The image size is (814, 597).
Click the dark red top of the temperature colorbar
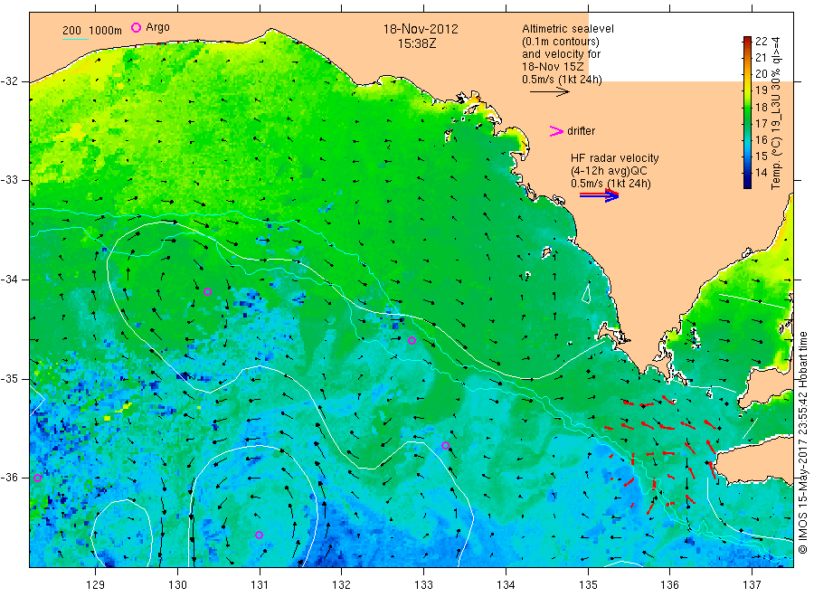tap(747, 40)
